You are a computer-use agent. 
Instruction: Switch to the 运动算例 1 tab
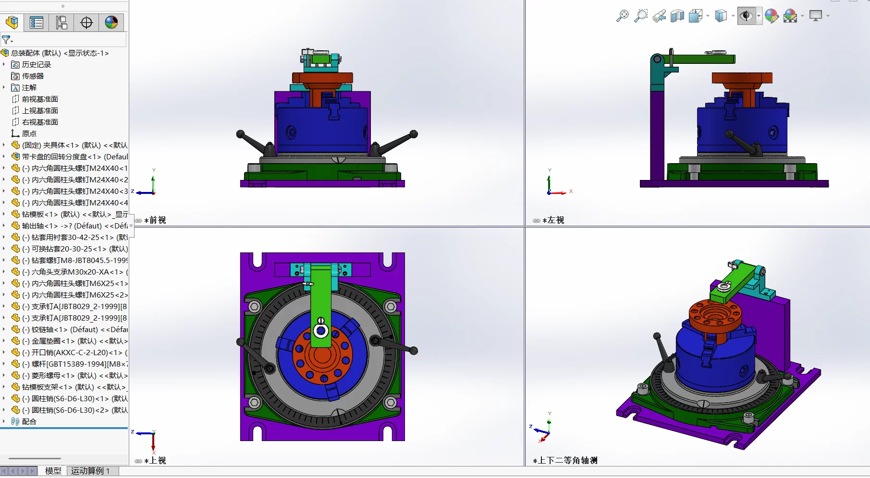tap(90, 471)
